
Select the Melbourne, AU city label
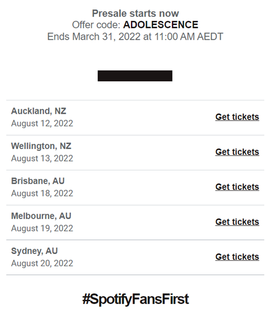[x=41, y=216]
